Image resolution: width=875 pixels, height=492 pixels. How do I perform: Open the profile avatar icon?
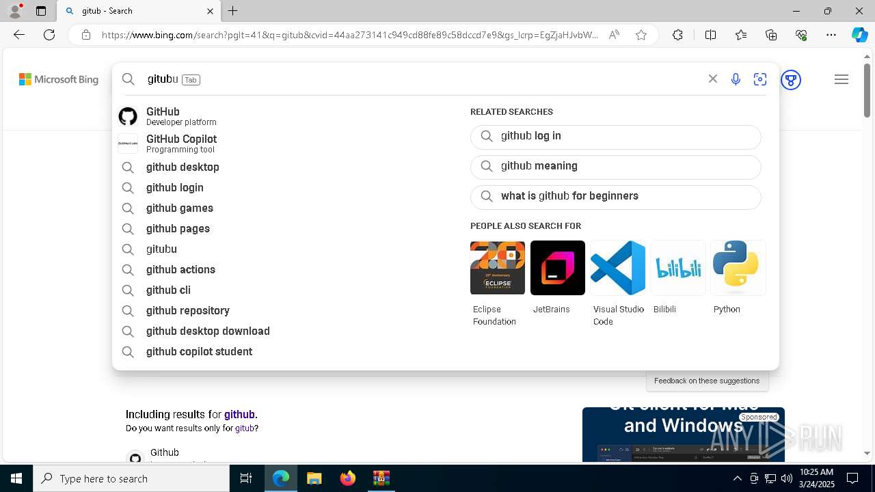pos(15,11)
